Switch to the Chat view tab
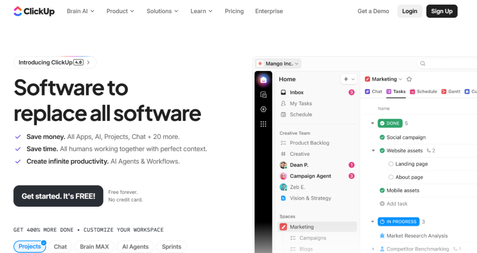This screenshot has height=253, width=477. 373,92
